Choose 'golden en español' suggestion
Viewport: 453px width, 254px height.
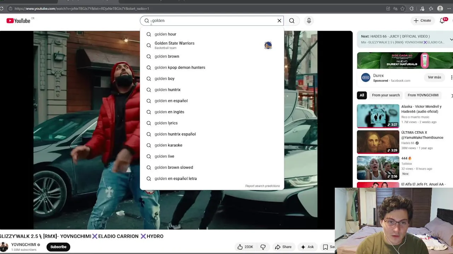pos(212,101)
